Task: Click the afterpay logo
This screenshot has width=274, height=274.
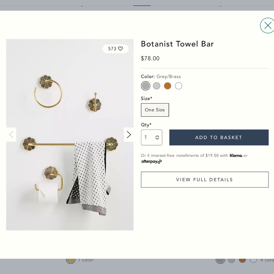Action: pos(152,161)
